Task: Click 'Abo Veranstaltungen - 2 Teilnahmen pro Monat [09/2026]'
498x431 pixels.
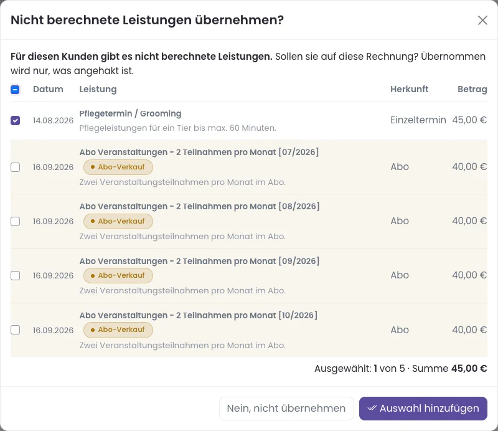Action: pyautogui.click(x=199, y=261)
